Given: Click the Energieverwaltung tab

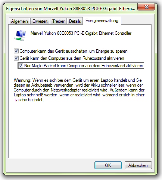Looking at the screenshot, I should pyautogui.click(x=102, y=21).
